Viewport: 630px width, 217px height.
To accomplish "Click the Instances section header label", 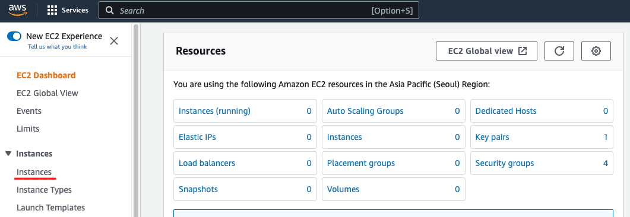I will tap(34, 154).
